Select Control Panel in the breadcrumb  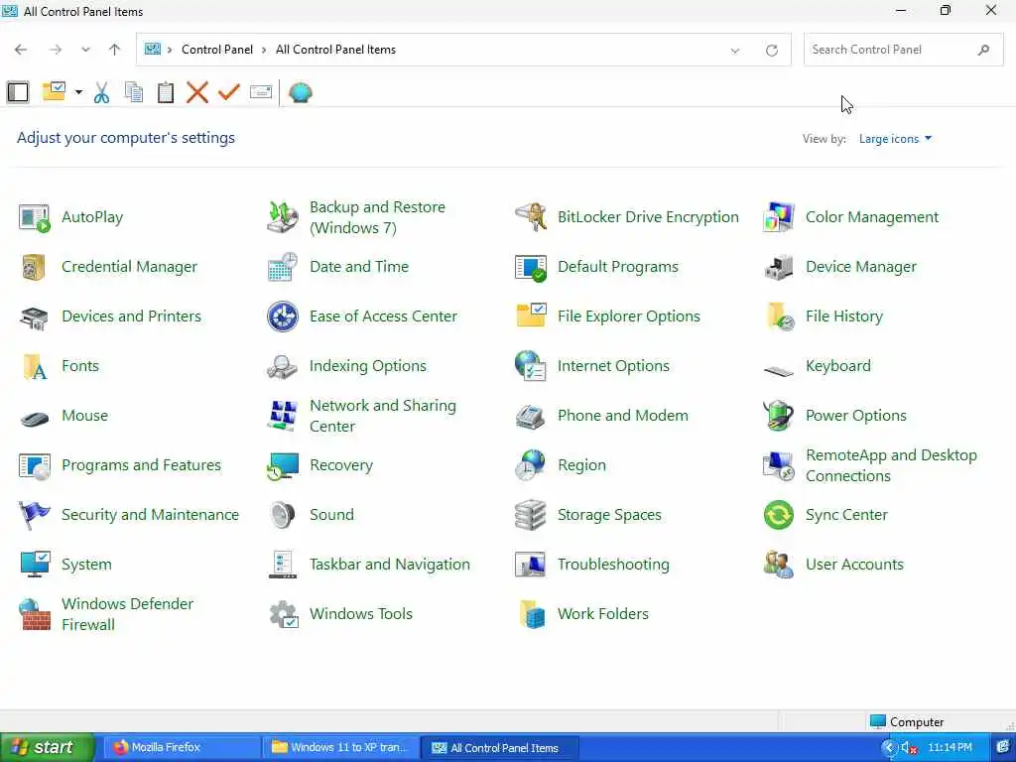pos(217,50)
